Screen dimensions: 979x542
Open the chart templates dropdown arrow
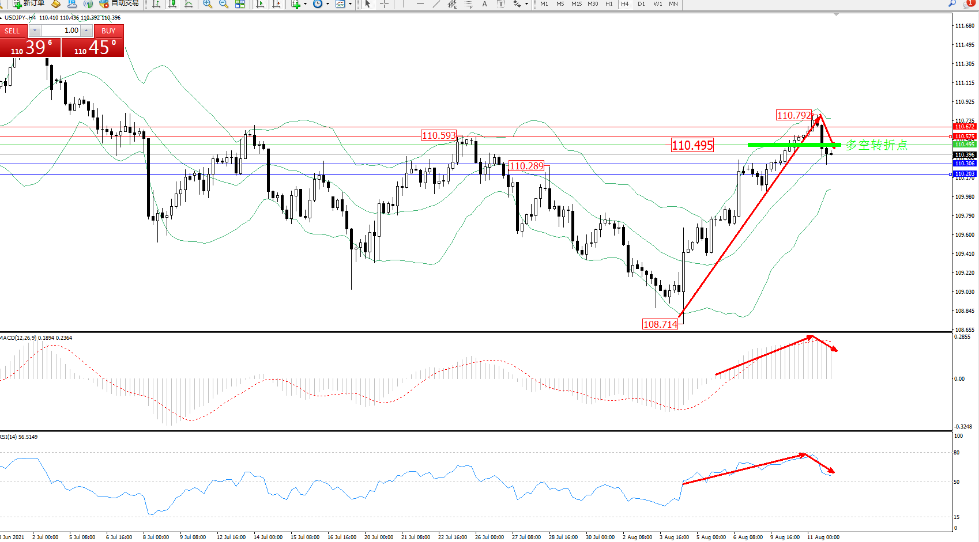click(350, 4)
